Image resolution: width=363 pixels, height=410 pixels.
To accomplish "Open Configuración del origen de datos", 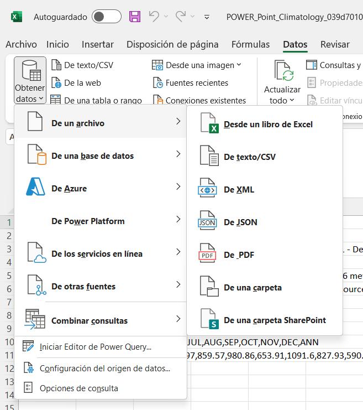I will 101,368.
